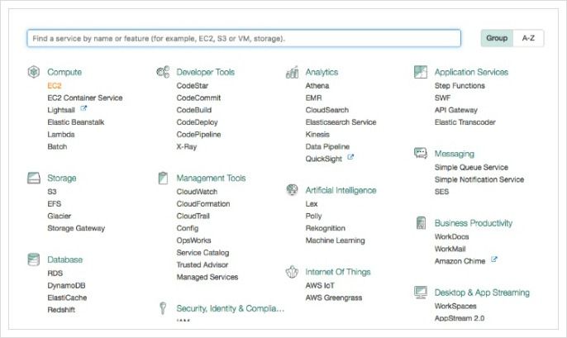
Task: Click the Analytics chart icon
Action: pyautogui.click(x=293, y=72)
